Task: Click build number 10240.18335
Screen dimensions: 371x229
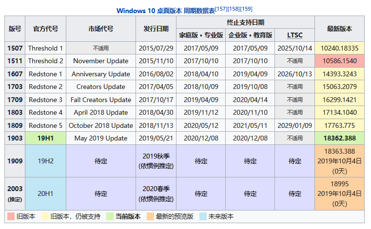Action: pos(339,48)
